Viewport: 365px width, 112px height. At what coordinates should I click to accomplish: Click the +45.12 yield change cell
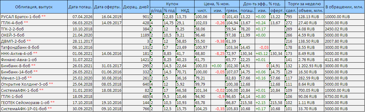(262, 53)
